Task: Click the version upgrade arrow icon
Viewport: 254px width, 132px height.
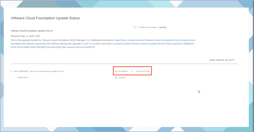Action: 132,71
